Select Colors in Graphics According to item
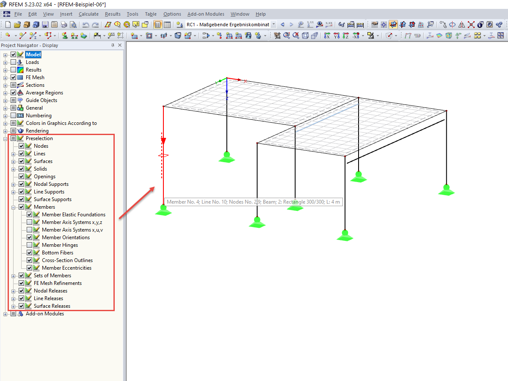 tap(61, 123)
